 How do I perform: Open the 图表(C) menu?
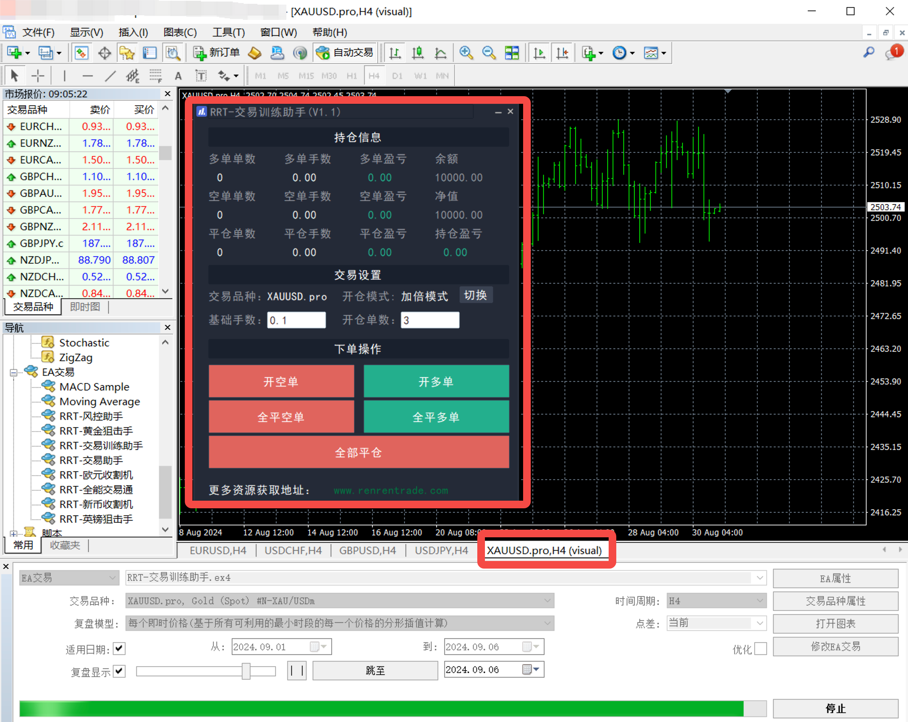[180, 32]
